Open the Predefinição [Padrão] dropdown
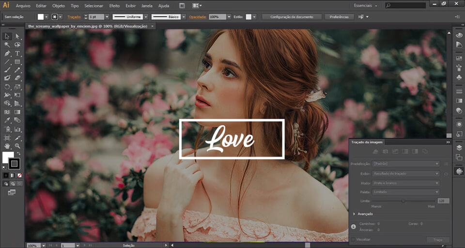Screen dimensions: 465x248 click(406, 164)
